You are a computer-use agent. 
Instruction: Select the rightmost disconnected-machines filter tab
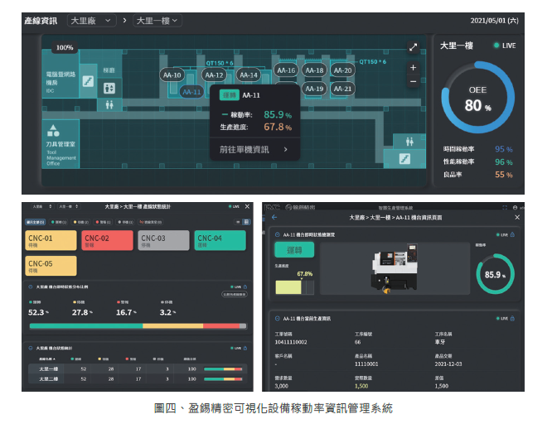(150, 222)
